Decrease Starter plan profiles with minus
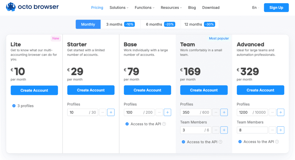The image size is (295, 160). 103,112
